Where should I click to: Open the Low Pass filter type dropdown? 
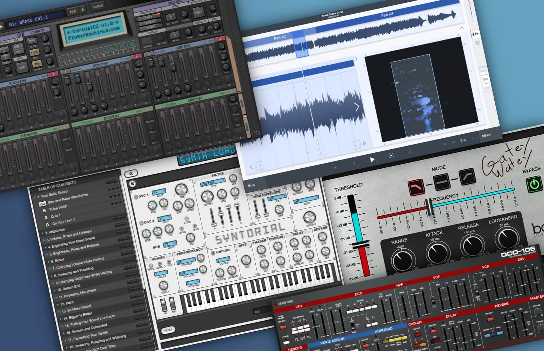pos(213,183)
